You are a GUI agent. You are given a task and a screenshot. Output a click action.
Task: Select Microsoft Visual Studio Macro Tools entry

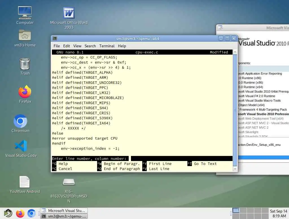pos(259,100)
